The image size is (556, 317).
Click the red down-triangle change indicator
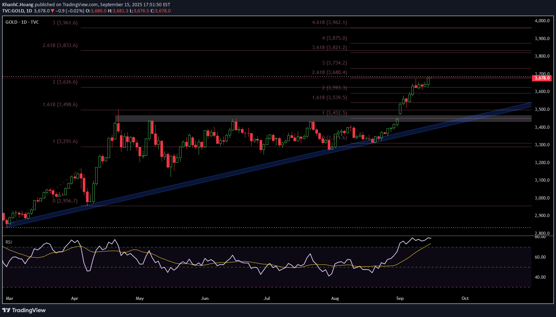pos(53,11)
